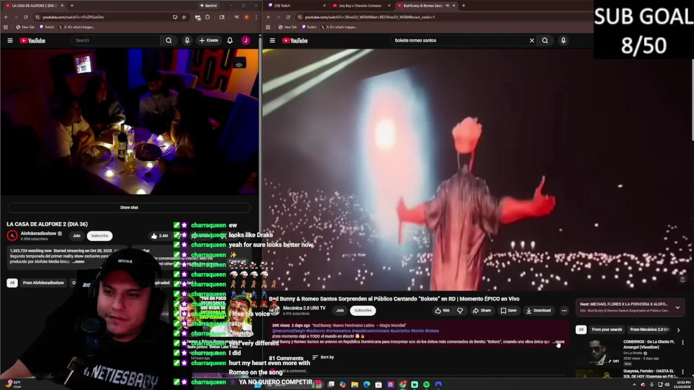Image resolution: width=694 pixels, height=390 pixels.
Task: Select 'From Alofokeradioshow' chip
Action: click(x=43, y=283)
